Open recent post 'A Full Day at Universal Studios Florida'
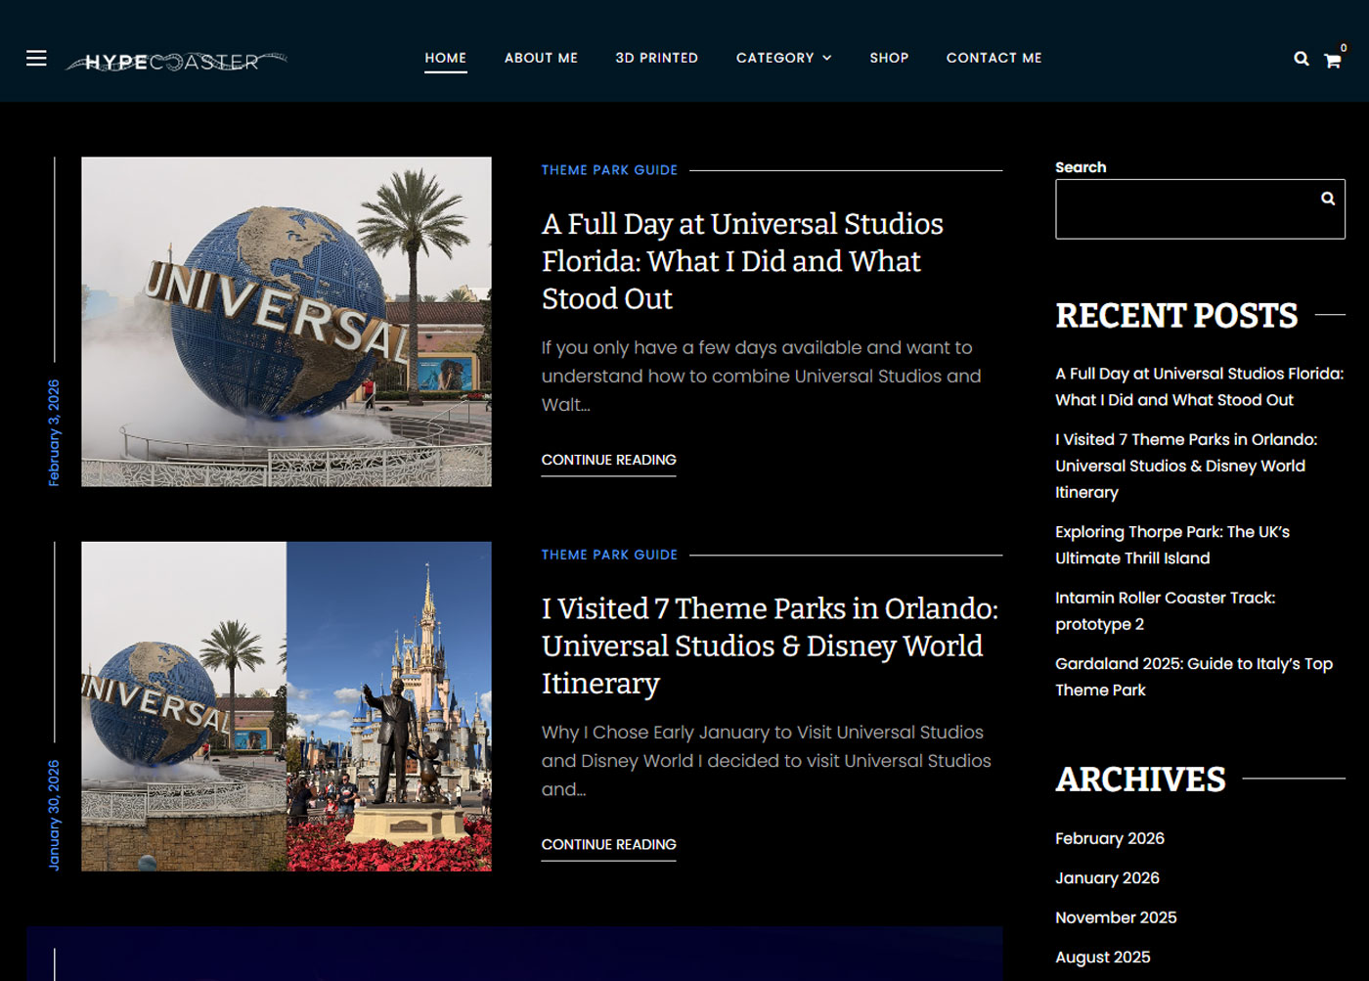 [1199, 386]
